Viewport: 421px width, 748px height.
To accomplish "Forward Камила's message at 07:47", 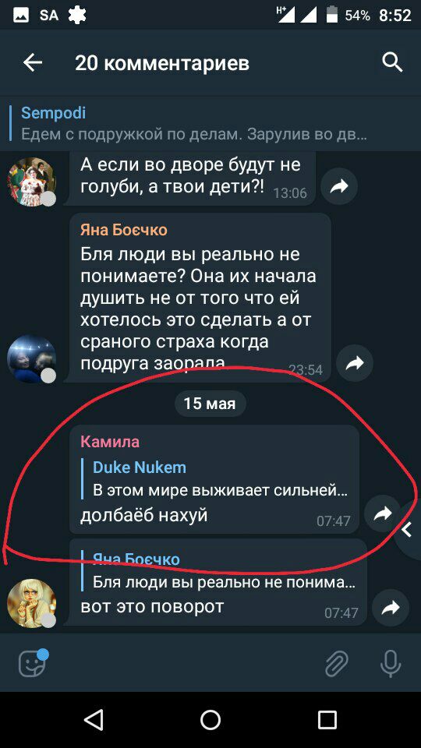I will coord(382,513).
